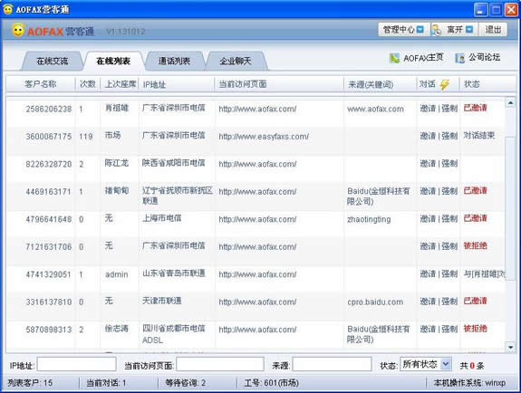This screenshot has width=521, height=393.
Task: Open 所有状态 status filter dropdown
Action: [x=445, y=364]
